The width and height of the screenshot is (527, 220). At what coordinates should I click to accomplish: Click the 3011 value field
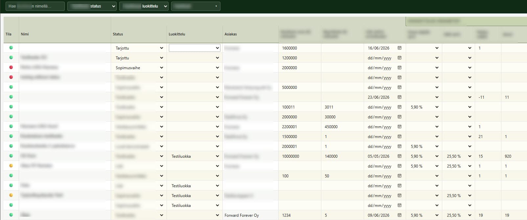point(342,107)
